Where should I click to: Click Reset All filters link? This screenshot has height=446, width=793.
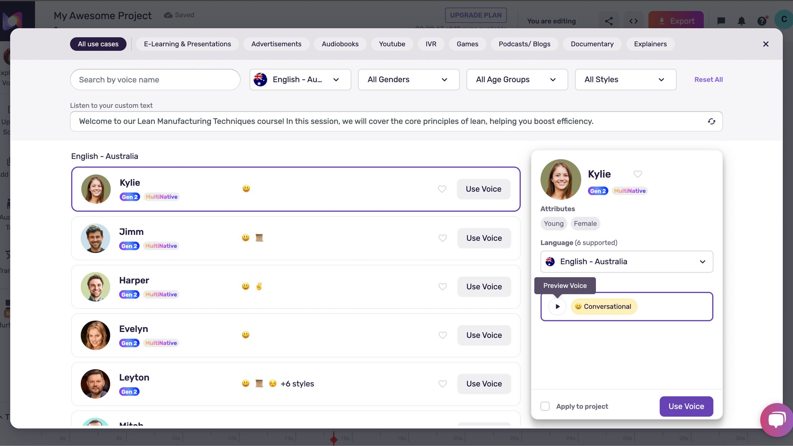pos(708,80)
